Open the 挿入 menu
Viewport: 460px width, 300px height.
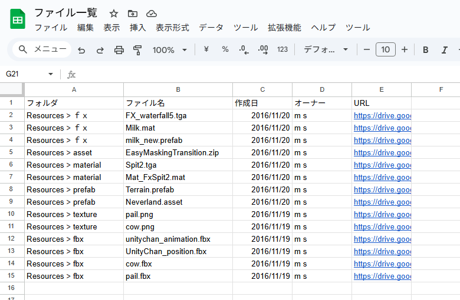pyautogui.click(x=137, y=28)
